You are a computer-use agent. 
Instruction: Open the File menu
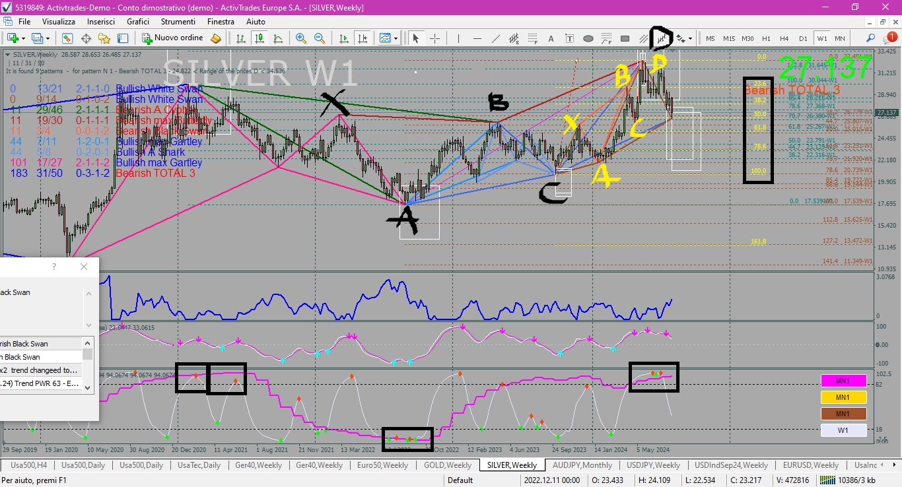24,21
